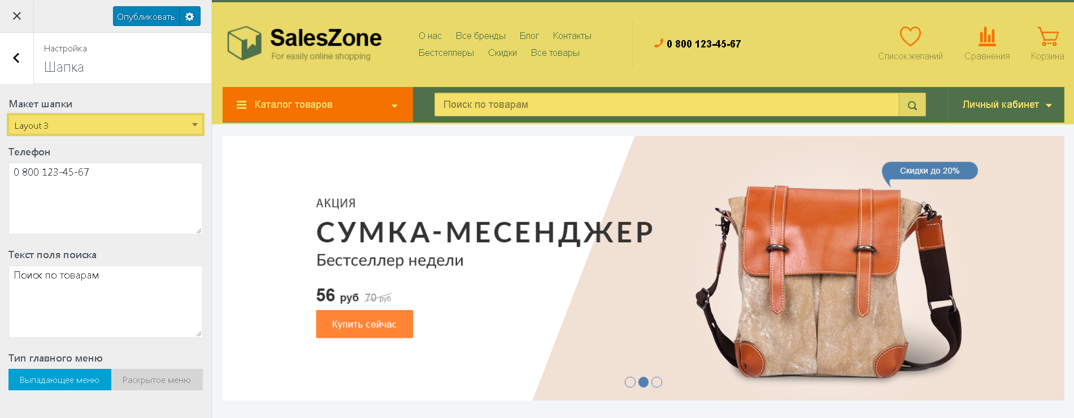Viewport: 1074px width, 418px height.
Task: Open the Layout 3 header dropdown
Action: click(x=106, y=125)
